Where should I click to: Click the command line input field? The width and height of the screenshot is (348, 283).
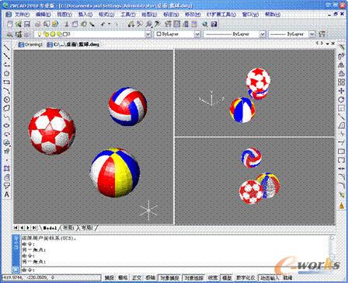pyautogui.click(x=176, y=271)
